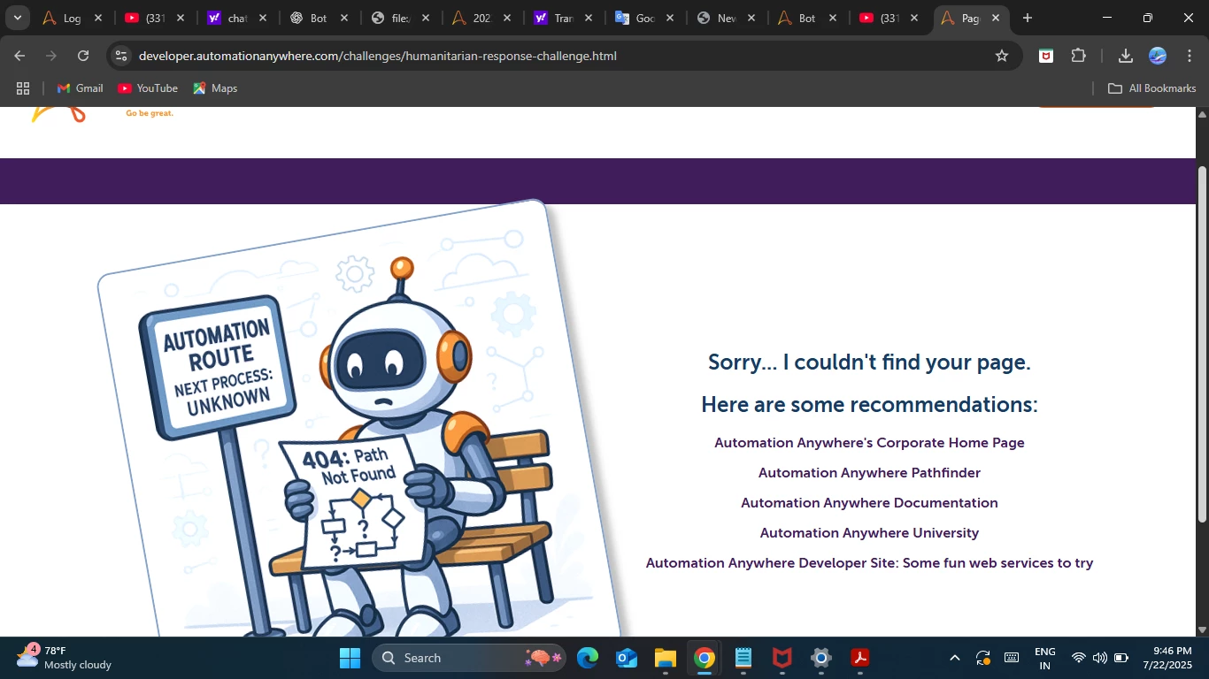Image resolution: width=1209 pixels, height=679 pixels.
Task: Open File Explorer from the taskbar
Action: point(666,658)
